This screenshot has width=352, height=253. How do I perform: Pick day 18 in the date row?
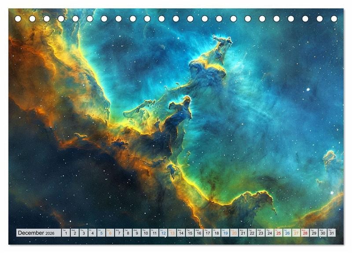(216, 233)
